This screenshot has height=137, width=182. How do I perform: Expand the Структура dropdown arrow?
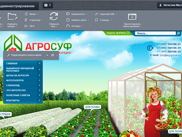pyautogui.click(x=42, y=20)
